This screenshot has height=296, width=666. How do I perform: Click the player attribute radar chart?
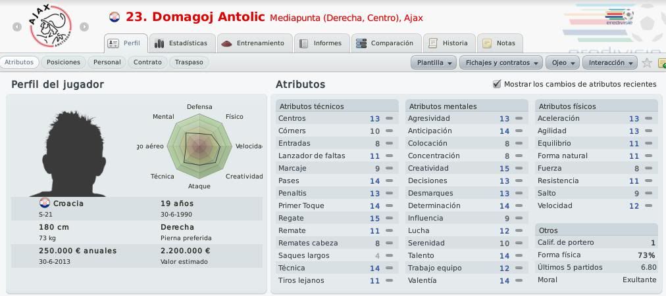[x=199, y=147]
